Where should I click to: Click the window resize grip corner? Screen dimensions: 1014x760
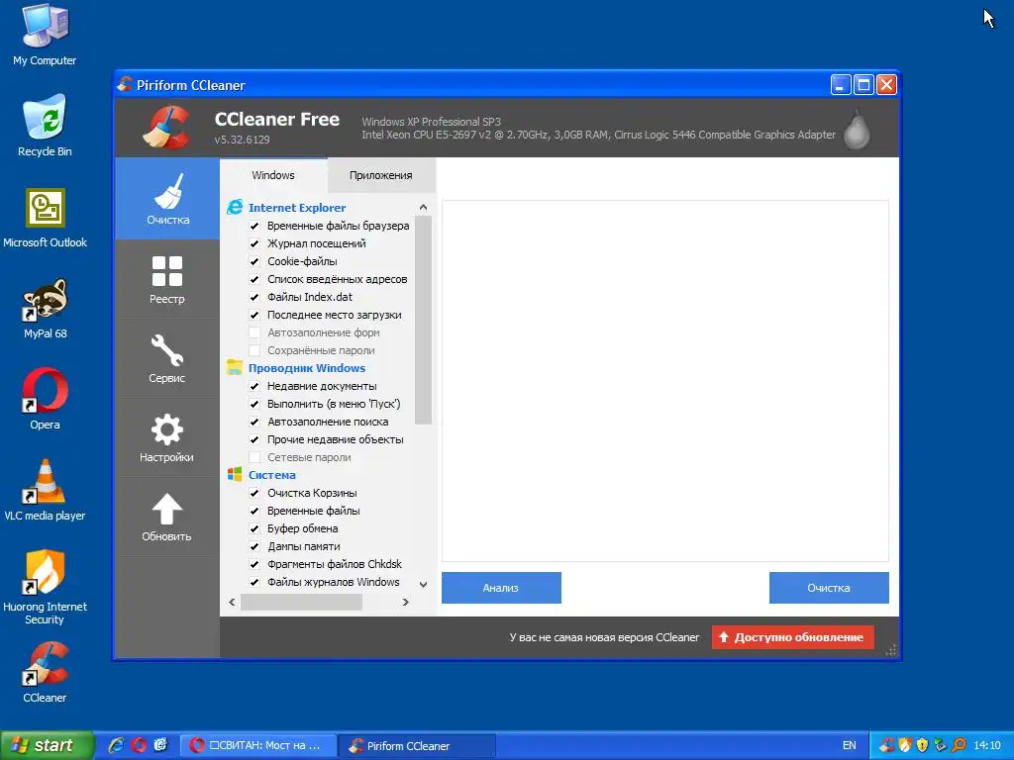point(892,651)
